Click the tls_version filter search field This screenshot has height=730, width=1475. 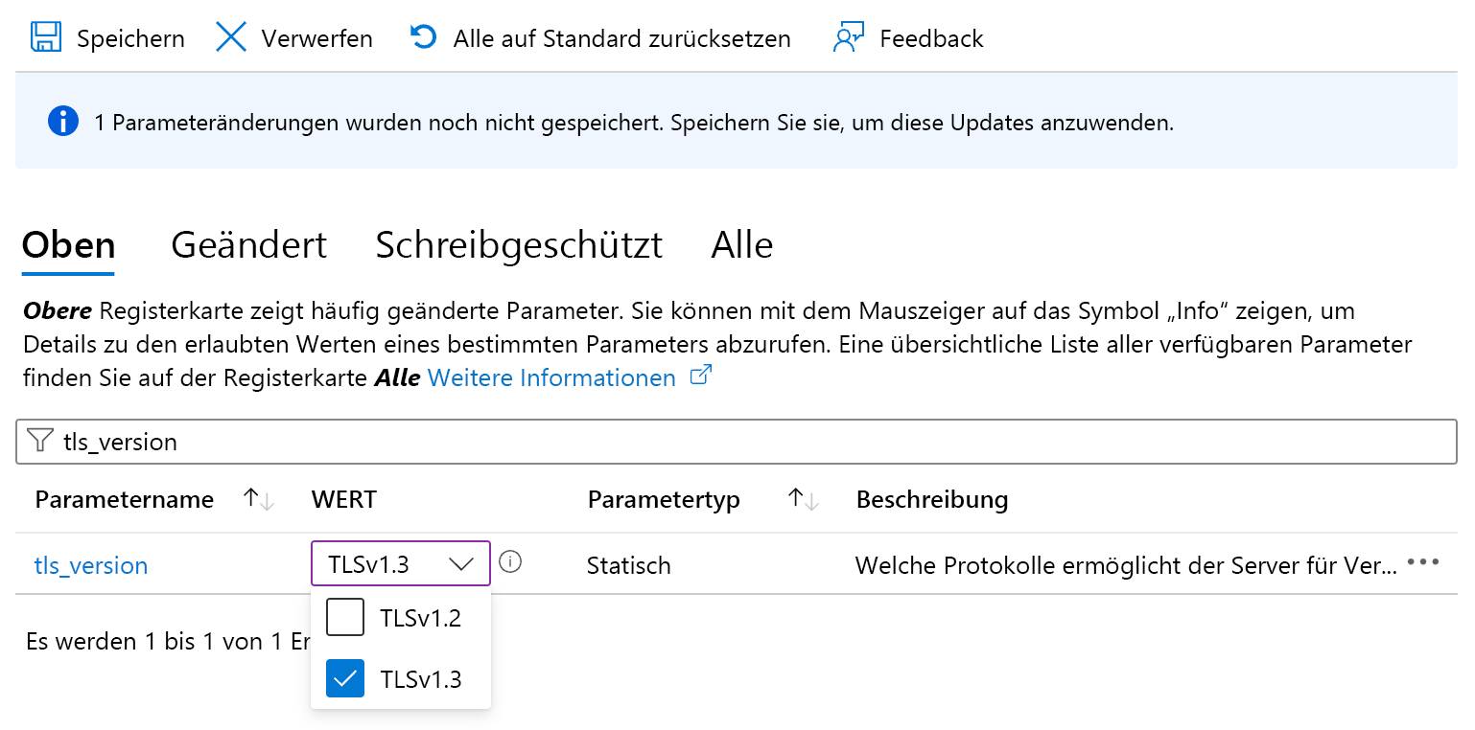(x=748, y=441)
